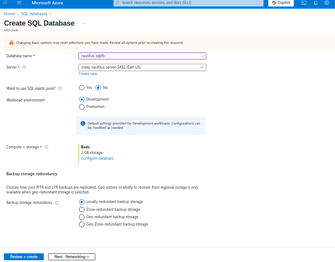Select Geo-redundant backup storage option
The height and width of the screenshot is (262, 335).
tap(81, 217)
